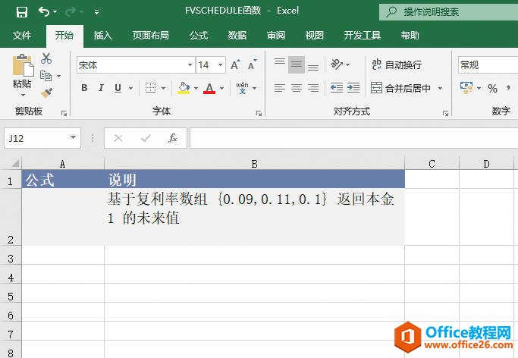518x358 pixels.
Task: Expand the 粘贴 paste options arrow
Action: (x=23, y=95)
